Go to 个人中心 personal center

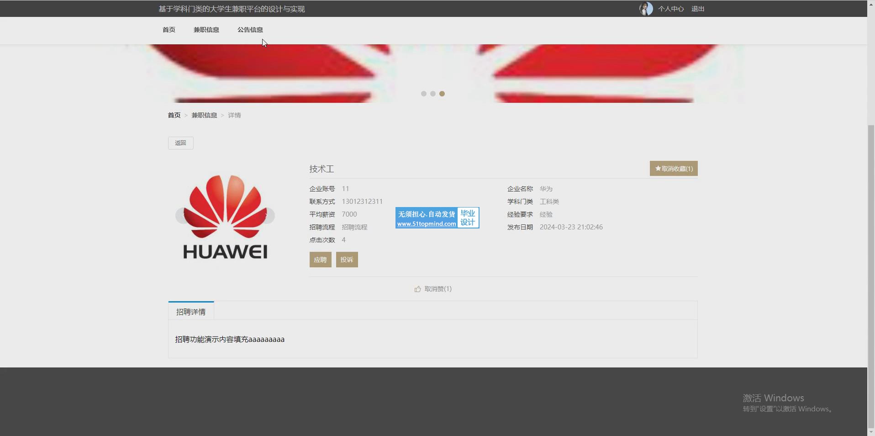[671, 9]
